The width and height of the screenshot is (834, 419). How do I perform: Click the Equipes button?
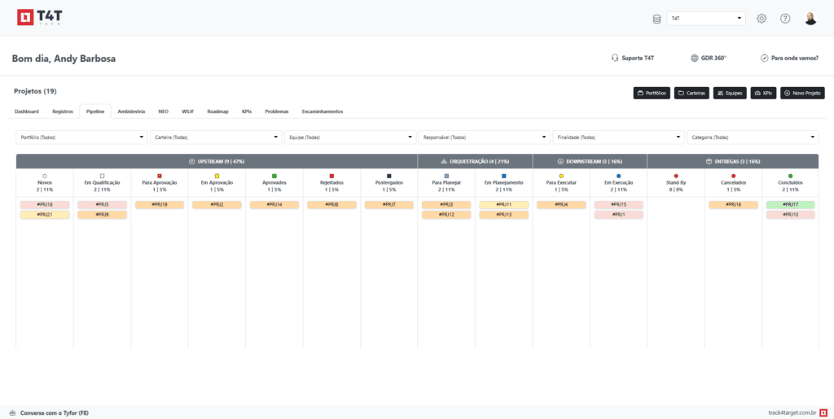(730, 93)
